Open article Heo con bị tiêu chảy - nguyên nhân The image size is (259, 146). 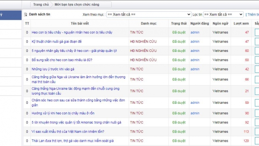click(x=72, y=32)
